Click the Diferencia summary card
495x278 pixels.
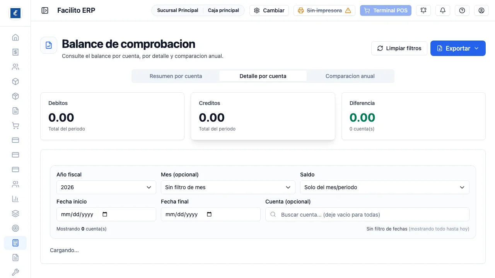click(x=413, y=116)
